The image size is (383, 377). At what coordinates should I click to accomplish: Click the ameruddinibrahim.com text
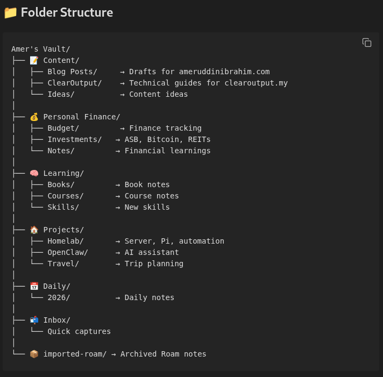[x=224, y=72]
